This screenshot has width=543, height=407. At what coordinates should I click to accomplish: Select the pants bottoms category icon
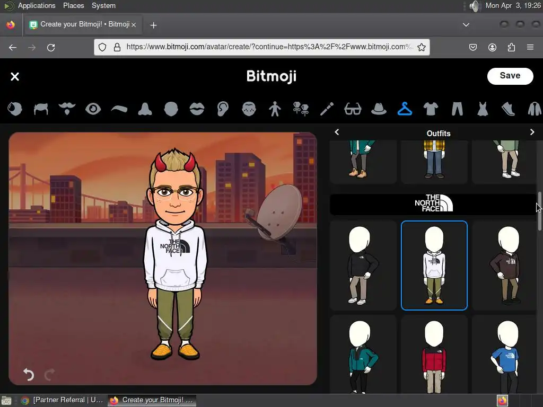[x=457, y=109]
